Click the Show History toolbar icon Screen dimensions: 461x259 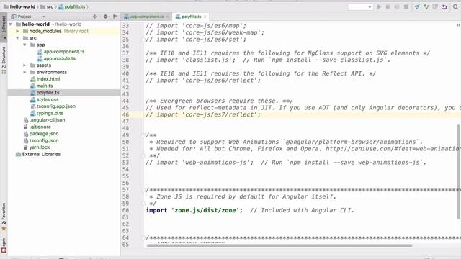pyautogui.click(x=435, y=6)
